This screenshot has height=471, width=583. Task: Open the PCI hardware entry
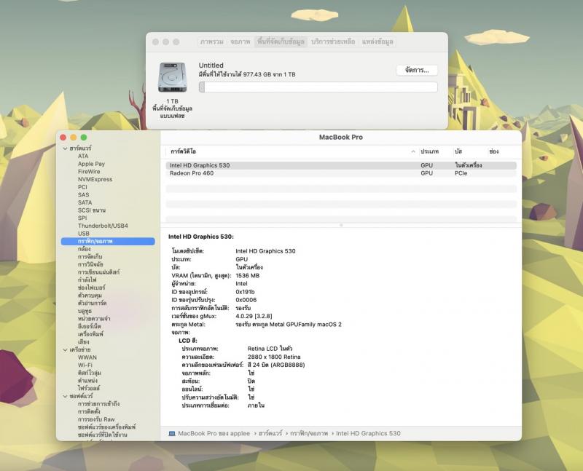click(82, 187)
